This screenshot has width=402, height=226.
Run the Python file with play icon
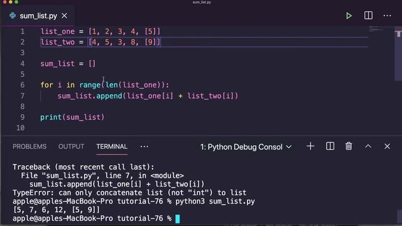coord(349,16)
